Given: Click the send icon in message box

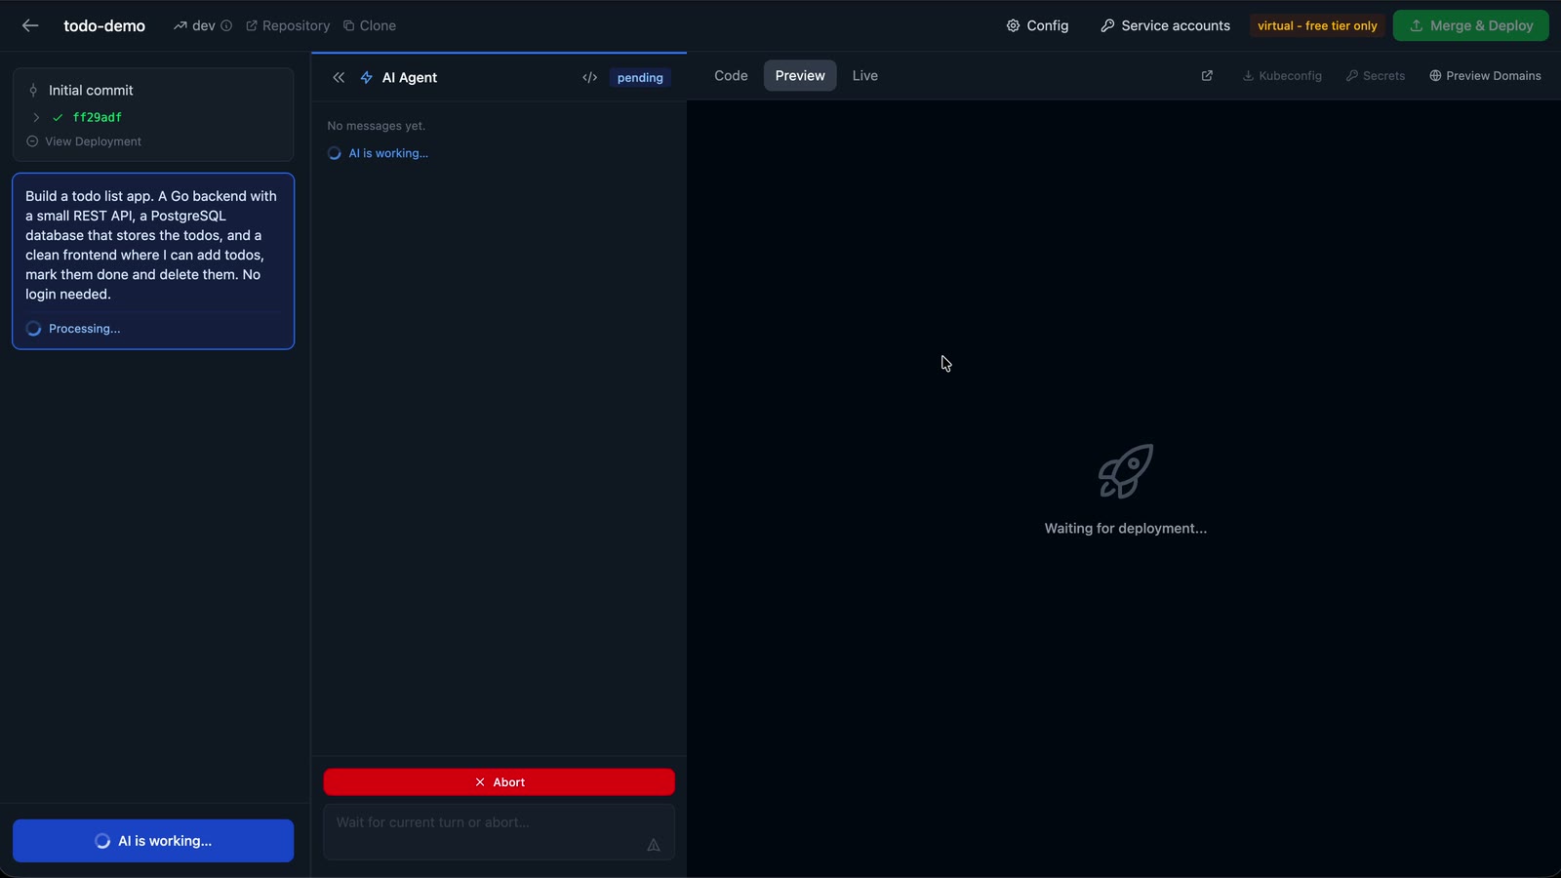Looking at the screenshot, I should click(654, 845).
